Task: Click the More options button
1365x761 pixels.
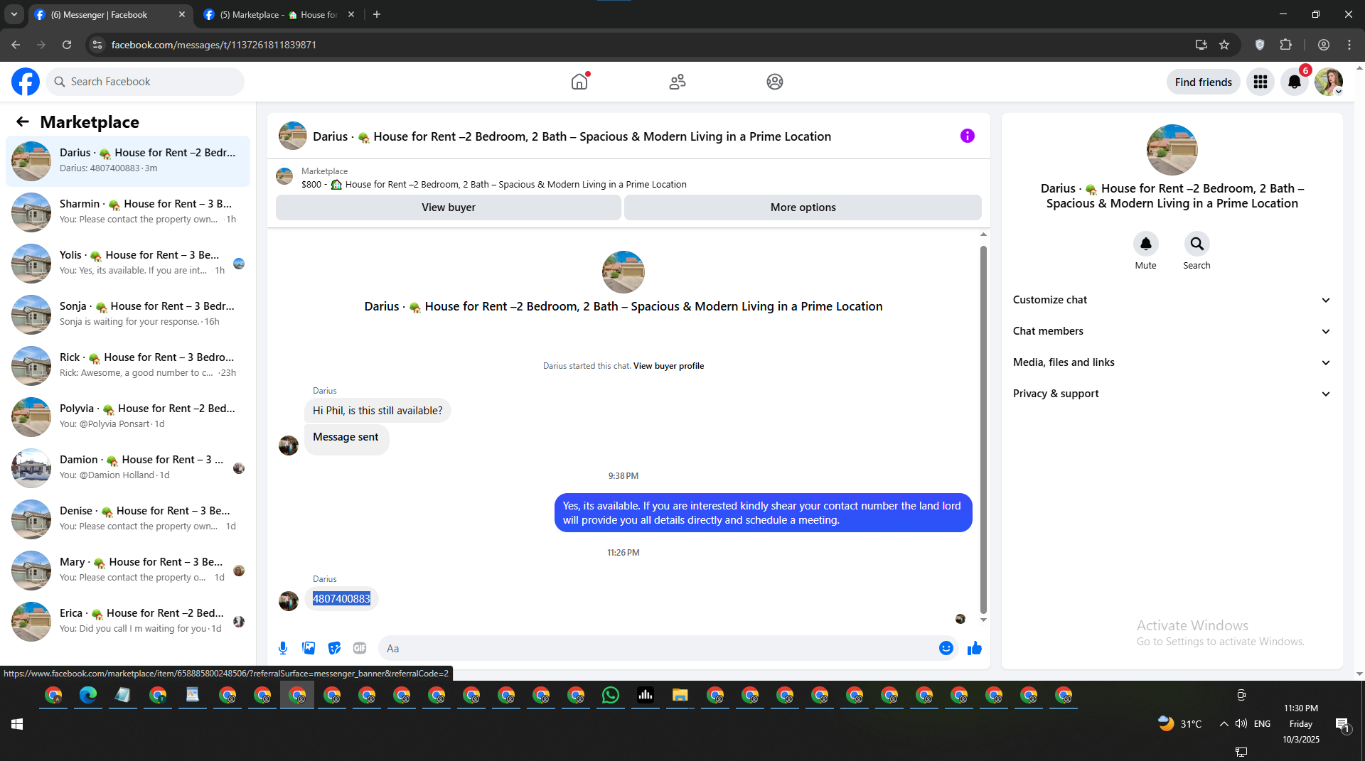Action: coord(803,207)
